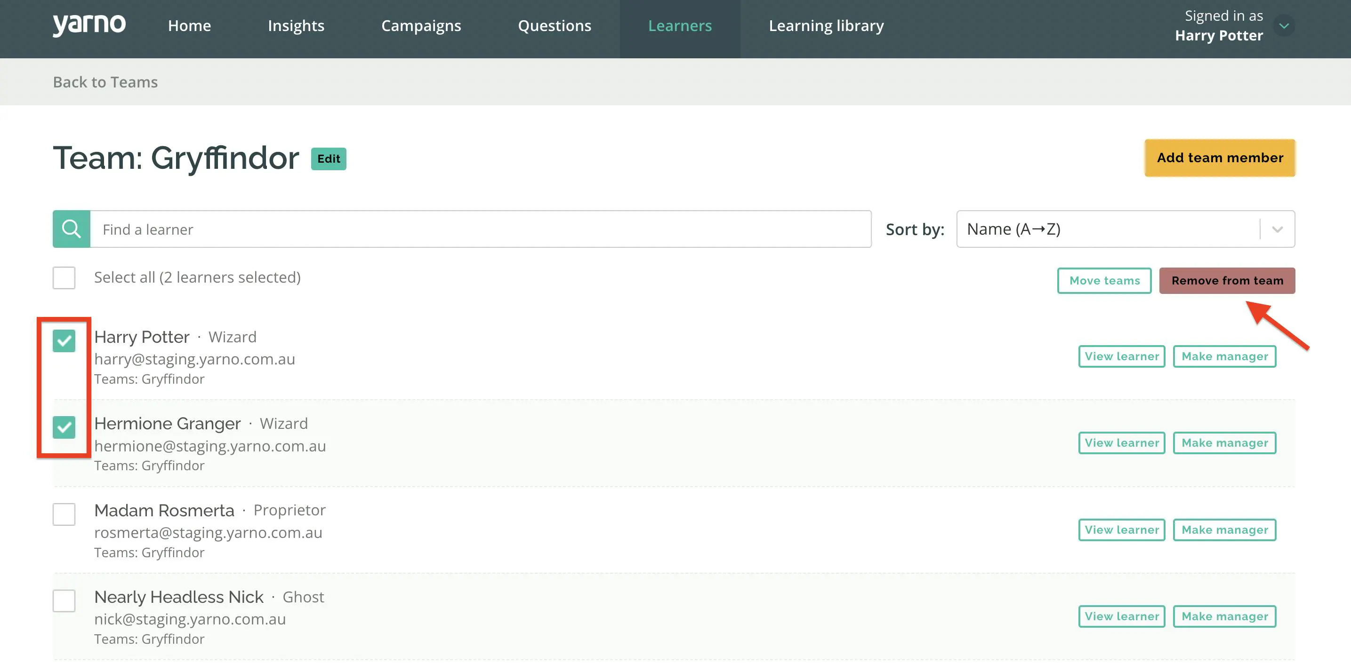The image size is (1351, 663).
Task: Click the magnifier search icon
Action: pyautogui.click(x=72, y=229)
